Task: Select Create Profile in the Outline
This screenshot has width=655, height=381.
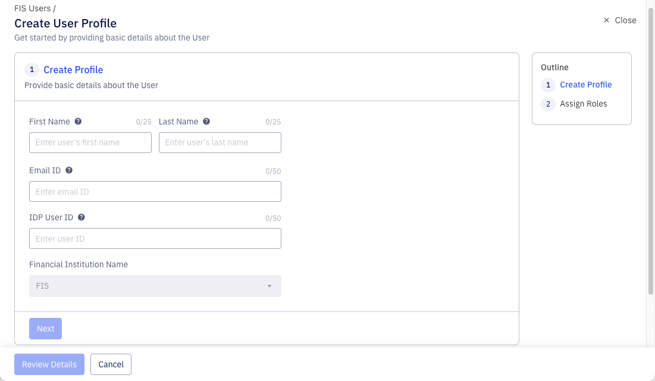Action: [585, 85]
